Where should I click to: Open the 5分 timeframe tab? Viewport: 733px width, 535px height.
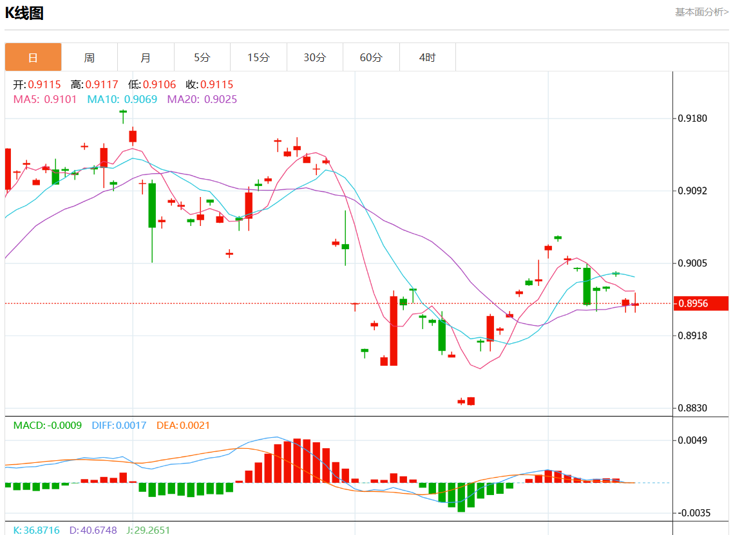(x=202, y=57)
